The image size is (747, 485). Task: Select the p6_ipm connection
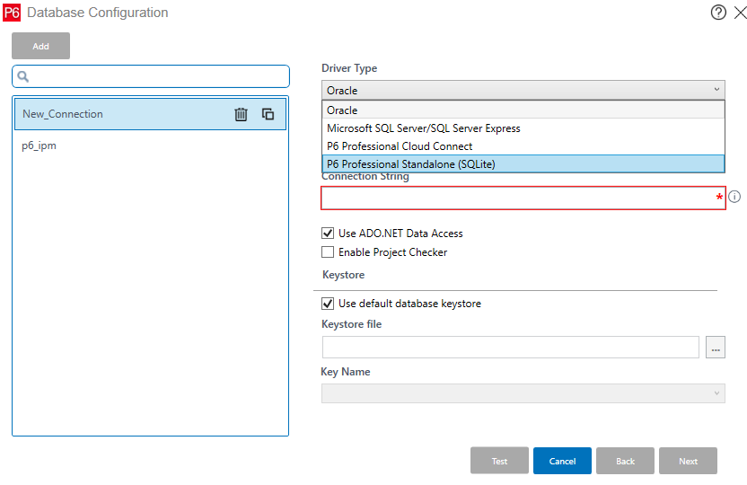[x=40, y=145]
